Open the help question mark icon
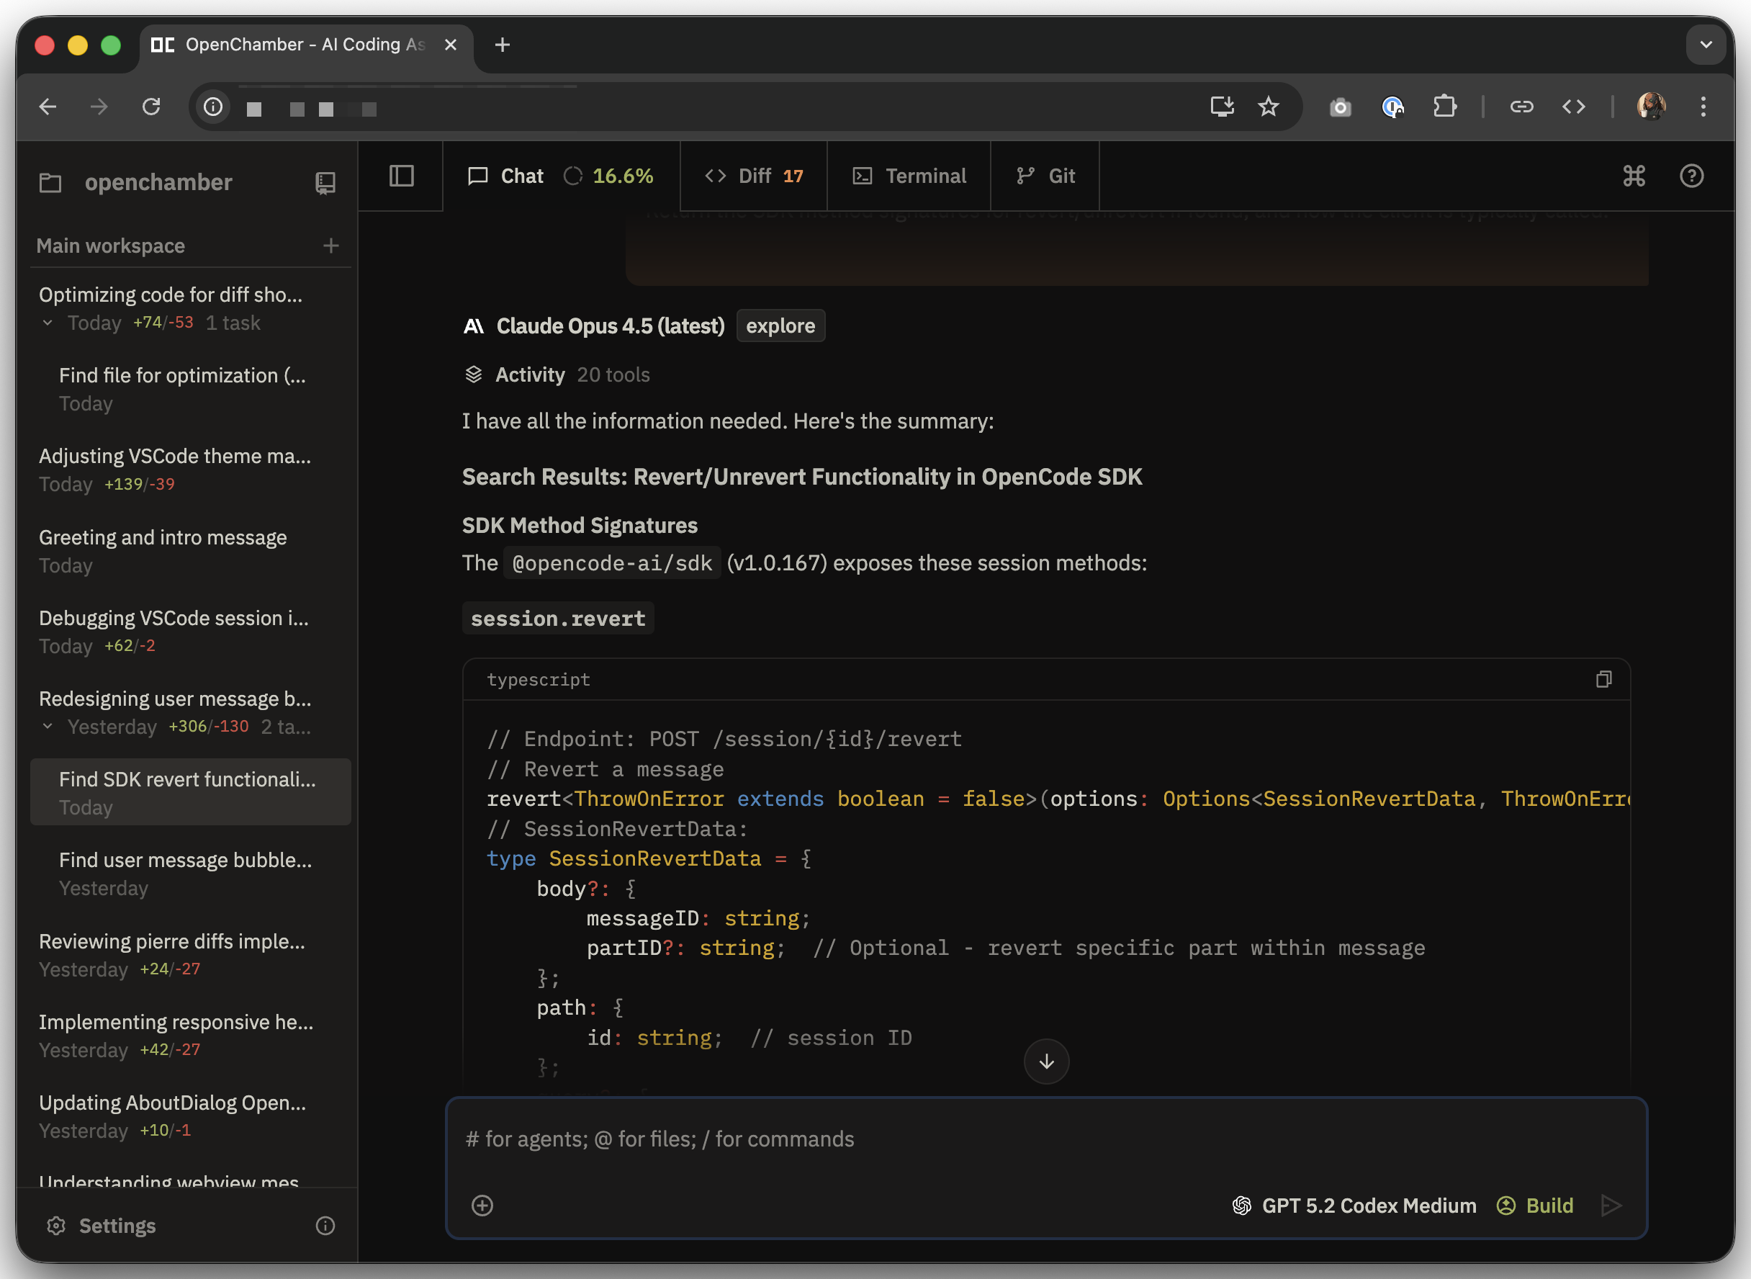The image size is (1751, 1279). click(x=1691, y=176)
